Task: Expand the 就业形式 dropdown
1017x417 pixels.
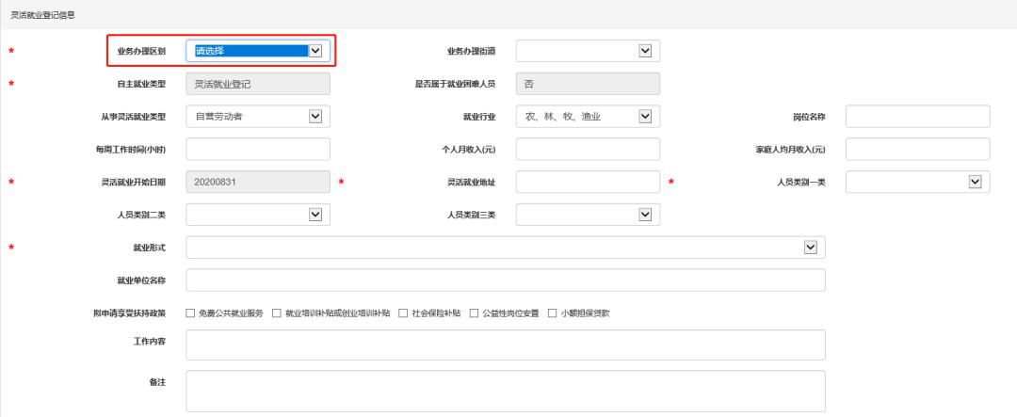Action: coord(506,247)
